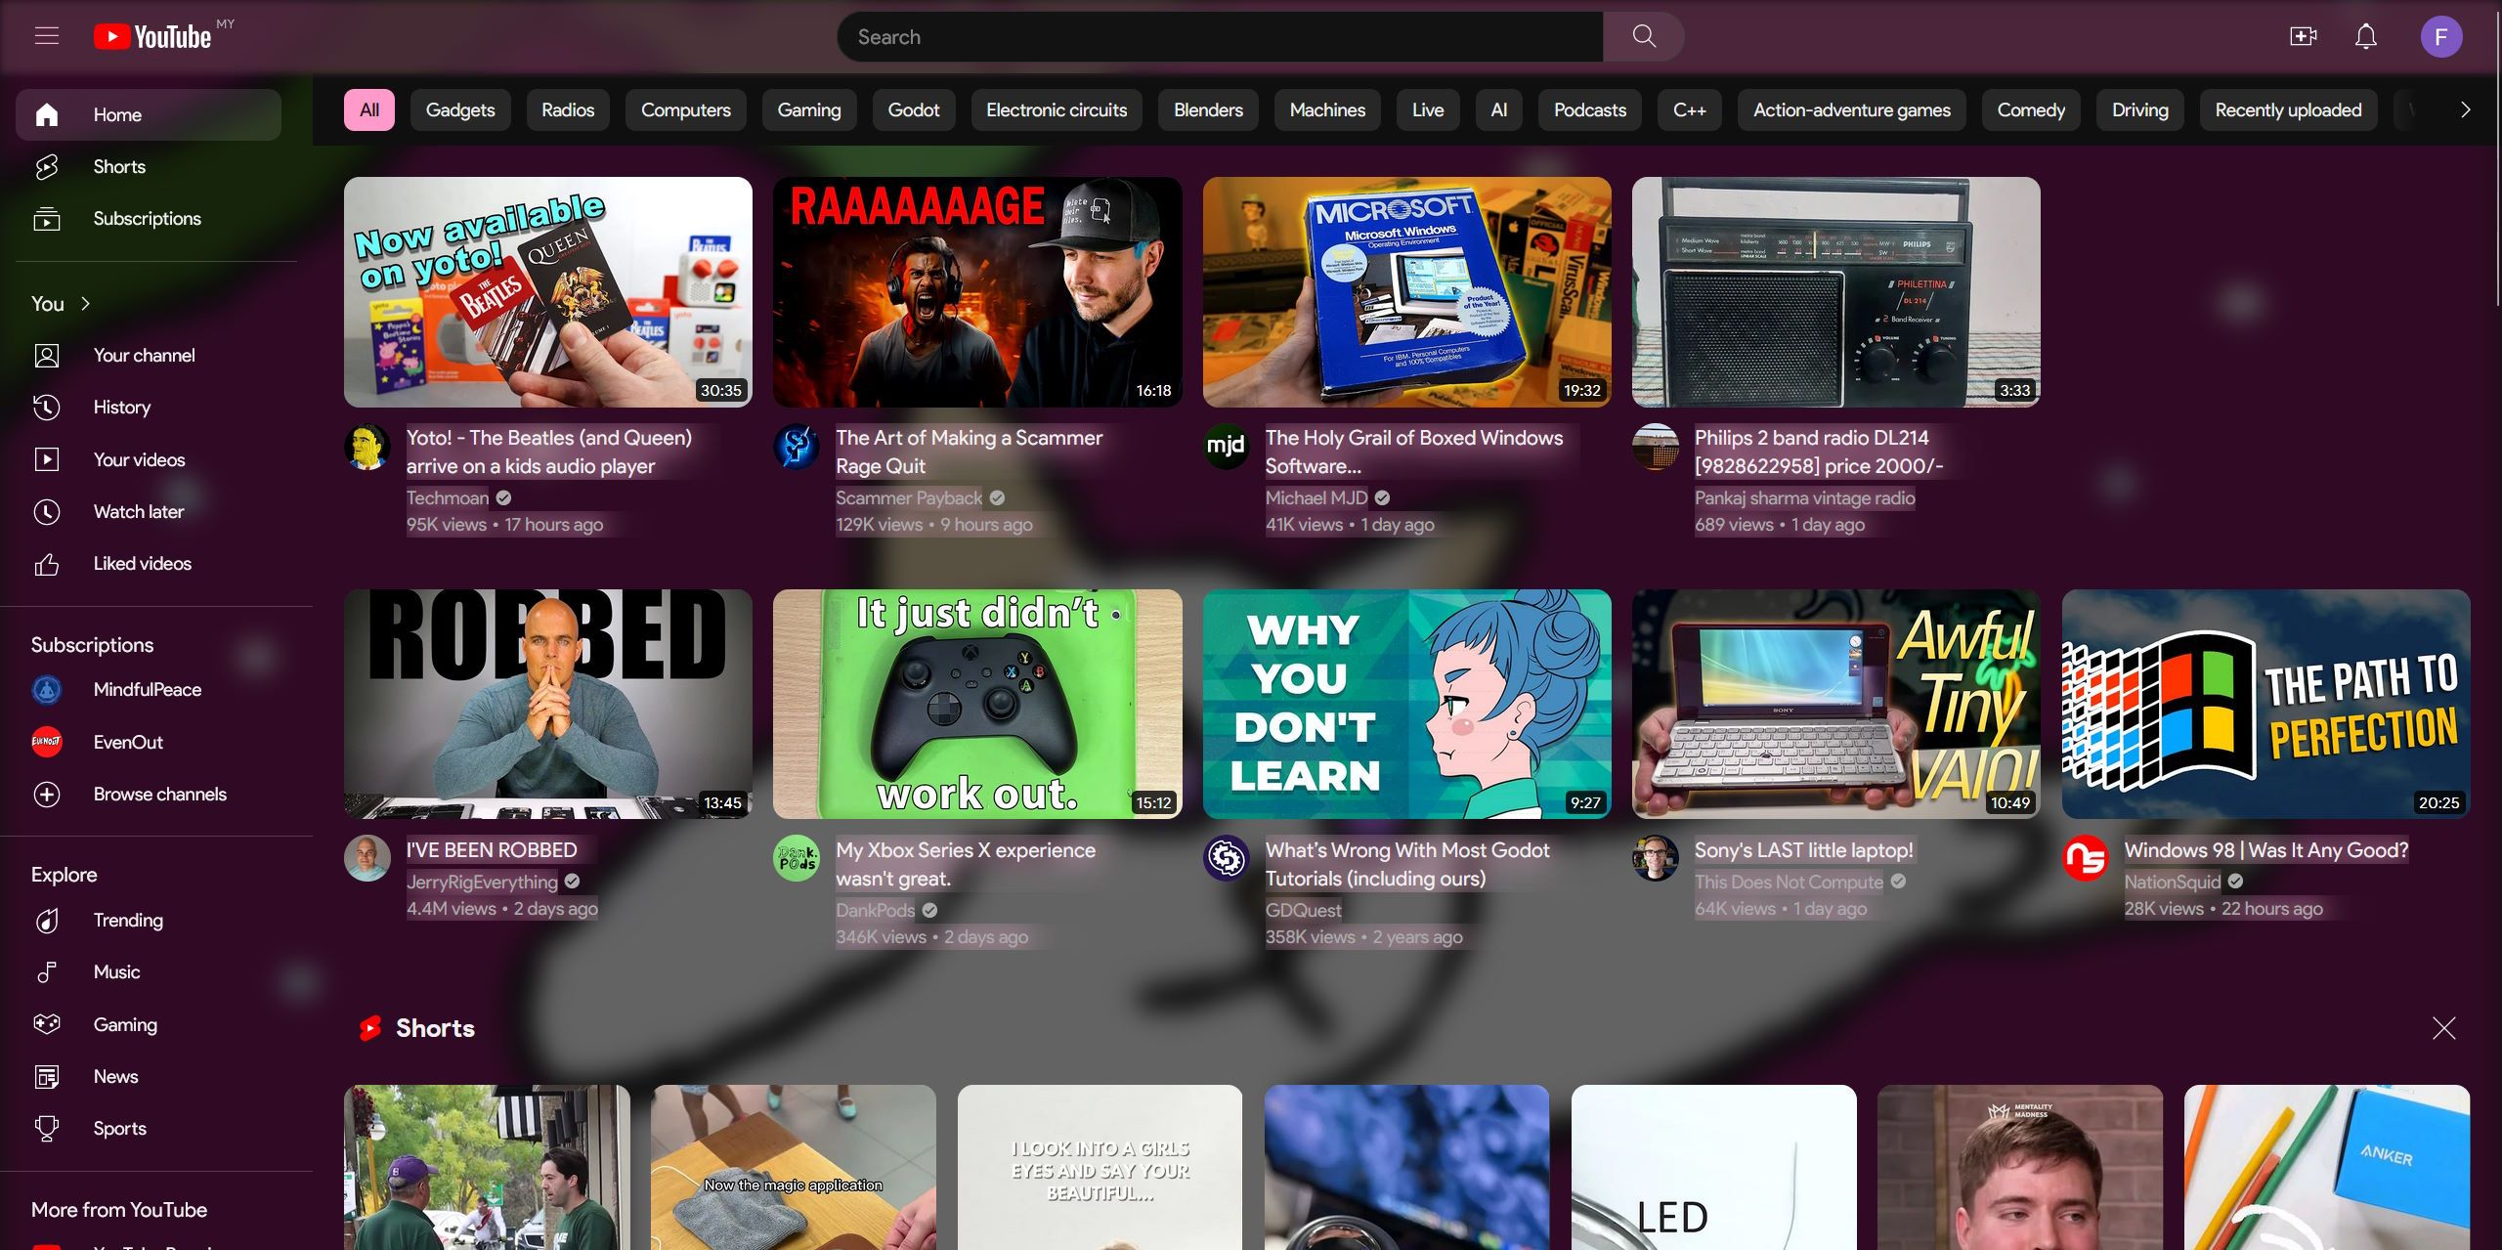The image size is (2502, 1250).
Task: Open the ROBBED video thumbnail
Action: [x=548, y=704]
